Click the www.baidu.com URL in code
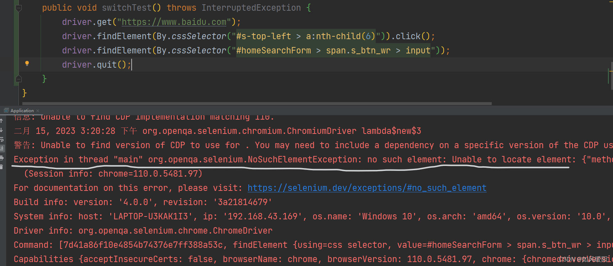This screenshot has width=613, height=266. click(174, 22)
